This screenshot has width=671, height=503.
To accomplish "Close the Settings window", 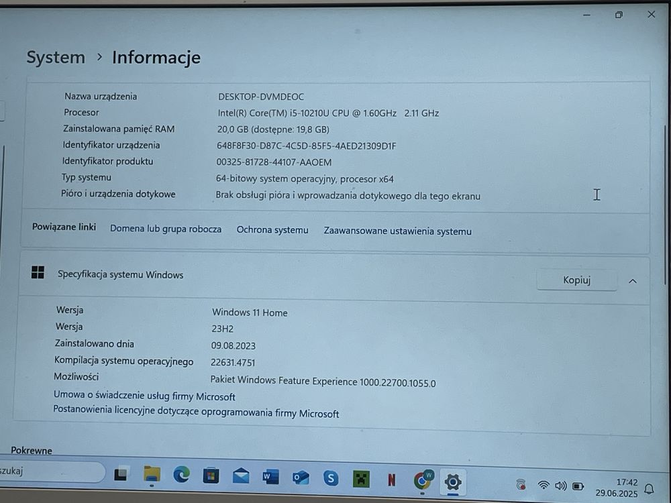I will (x=652, y=15).
